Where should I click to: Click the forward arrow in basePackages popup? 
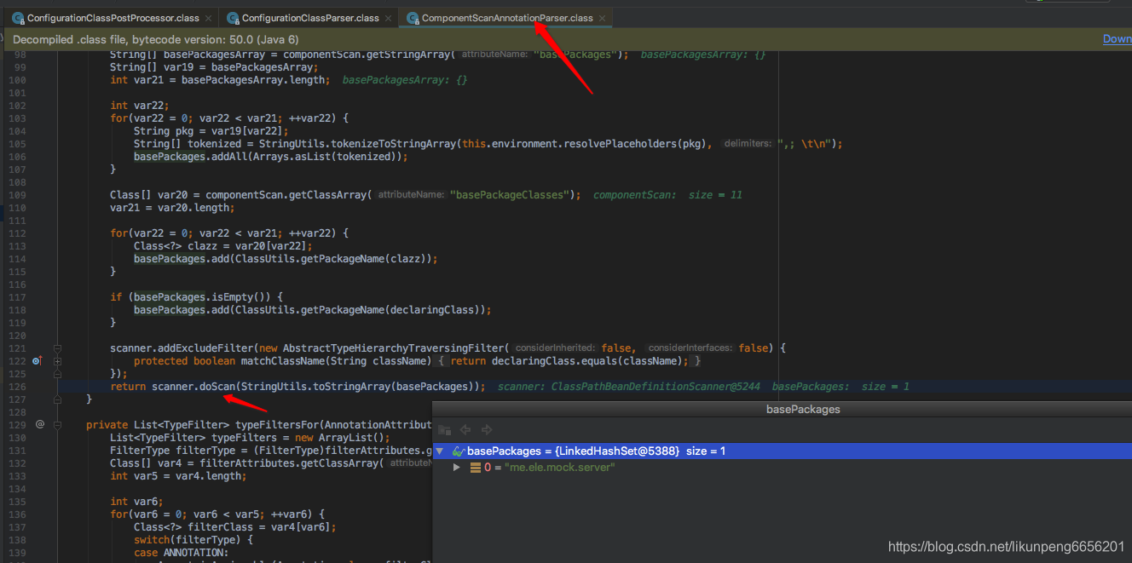click(x=487, y=430)
